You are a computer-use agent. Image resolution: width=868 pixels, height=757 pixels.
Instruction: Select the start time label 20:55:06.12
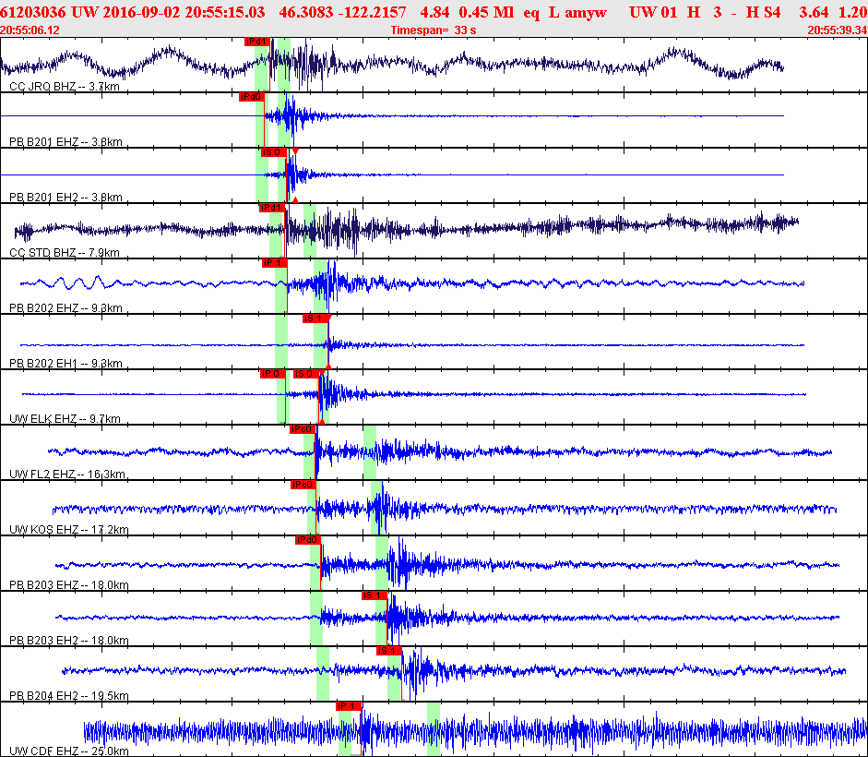point(30,30)
